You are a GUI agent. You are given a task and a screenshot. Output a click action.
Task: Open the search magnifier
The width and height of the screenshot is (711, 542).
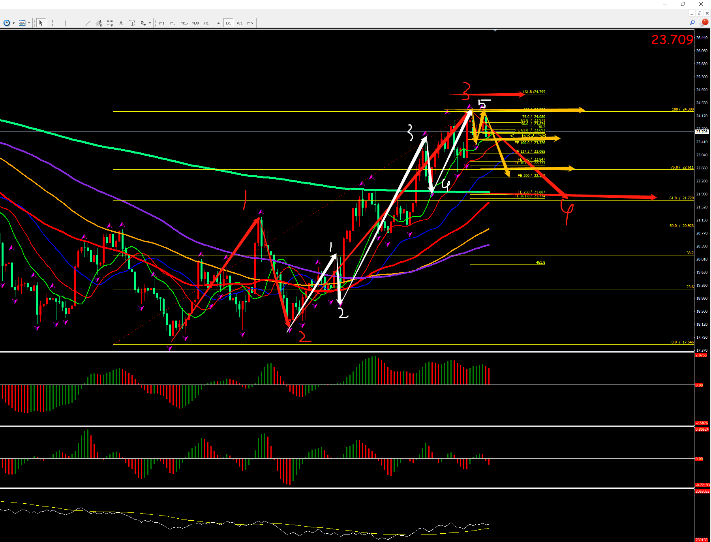(x=692, y=23)
